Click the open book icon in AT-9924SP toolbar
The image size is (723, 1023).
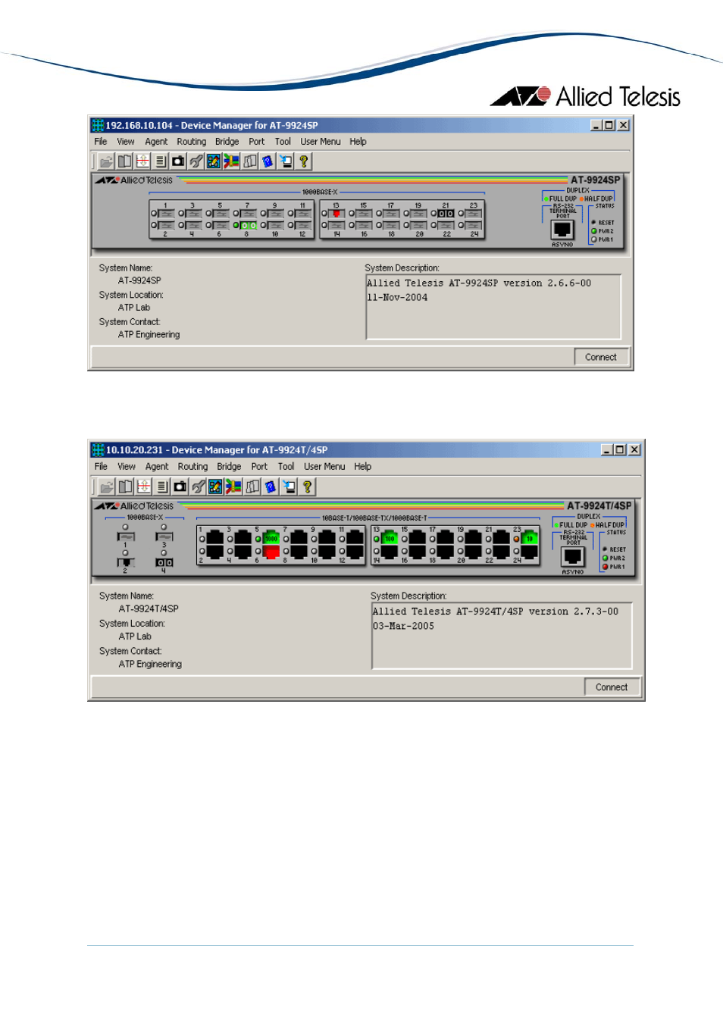[124, 161]
